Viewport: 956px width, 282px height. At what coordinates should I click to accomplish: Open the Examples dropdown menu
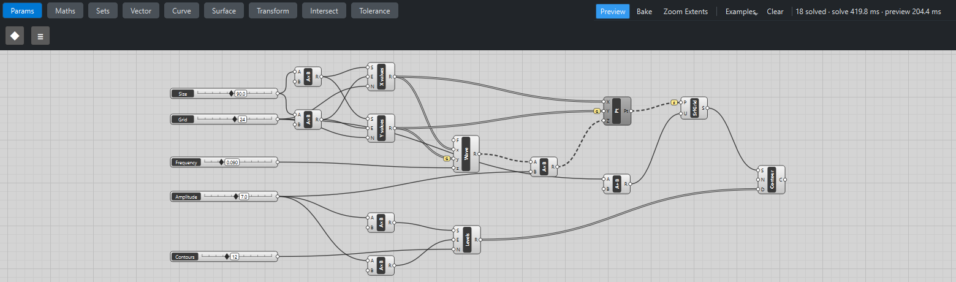[x=741, y=12]
